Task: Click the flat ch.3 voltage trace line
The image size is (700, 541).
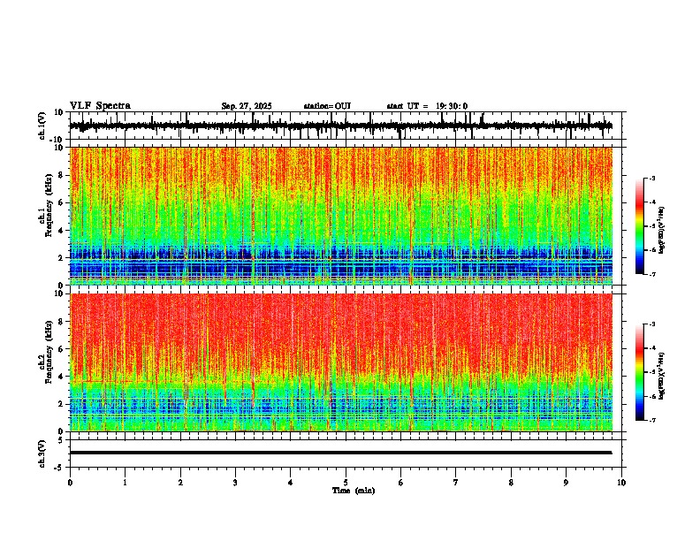Action: 341,453
